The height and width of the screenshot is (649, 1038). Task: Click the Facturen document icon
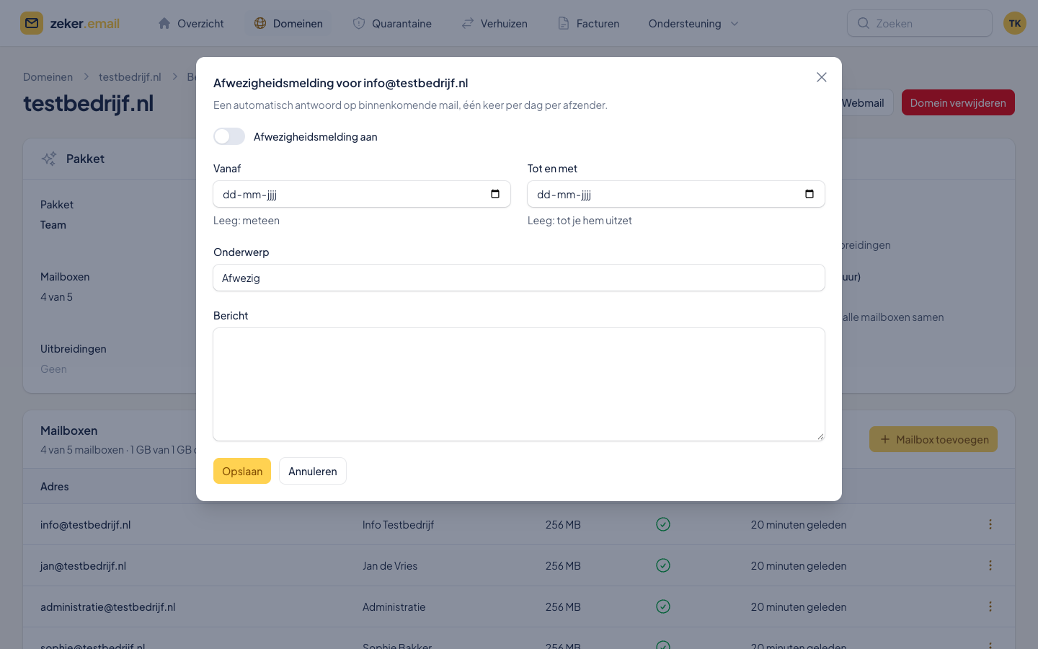(x=564, y=23)
